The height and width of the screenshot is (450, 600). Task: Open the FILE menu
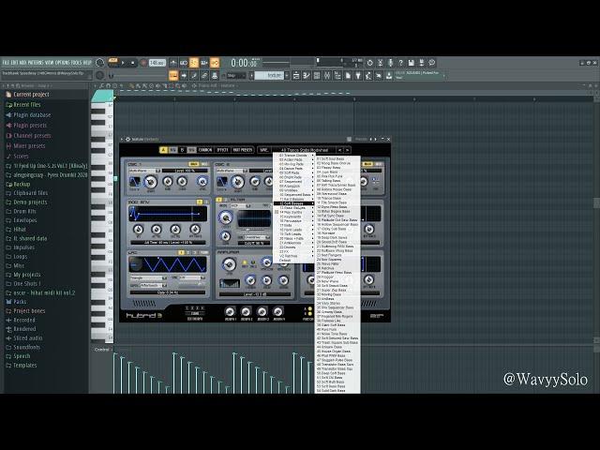pyautogui.click(x=6, y=63)
